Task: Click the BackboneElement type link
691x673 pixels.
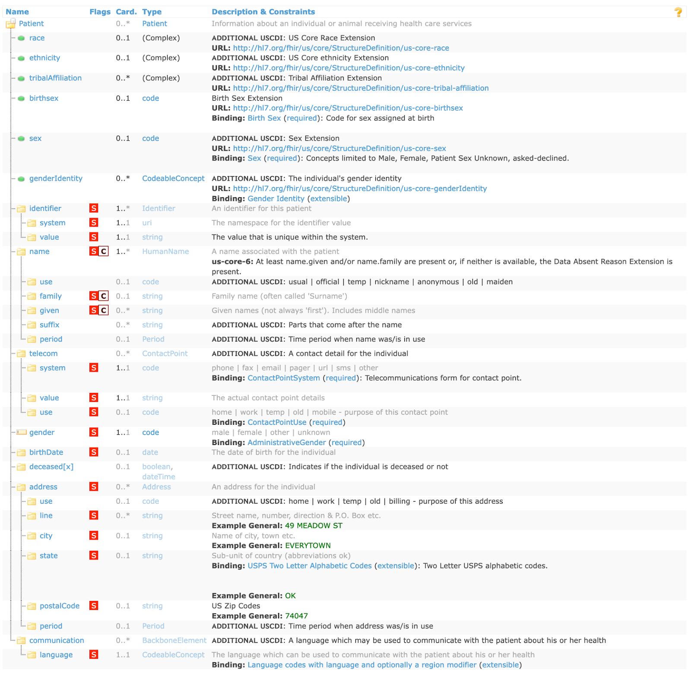Action: tap(174, 641)
